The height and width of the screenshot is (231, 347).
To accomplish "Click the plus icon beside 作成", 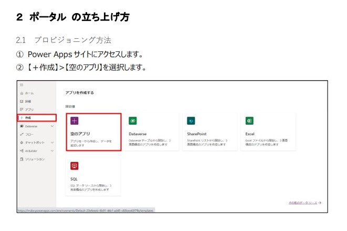I will [22, 118].
